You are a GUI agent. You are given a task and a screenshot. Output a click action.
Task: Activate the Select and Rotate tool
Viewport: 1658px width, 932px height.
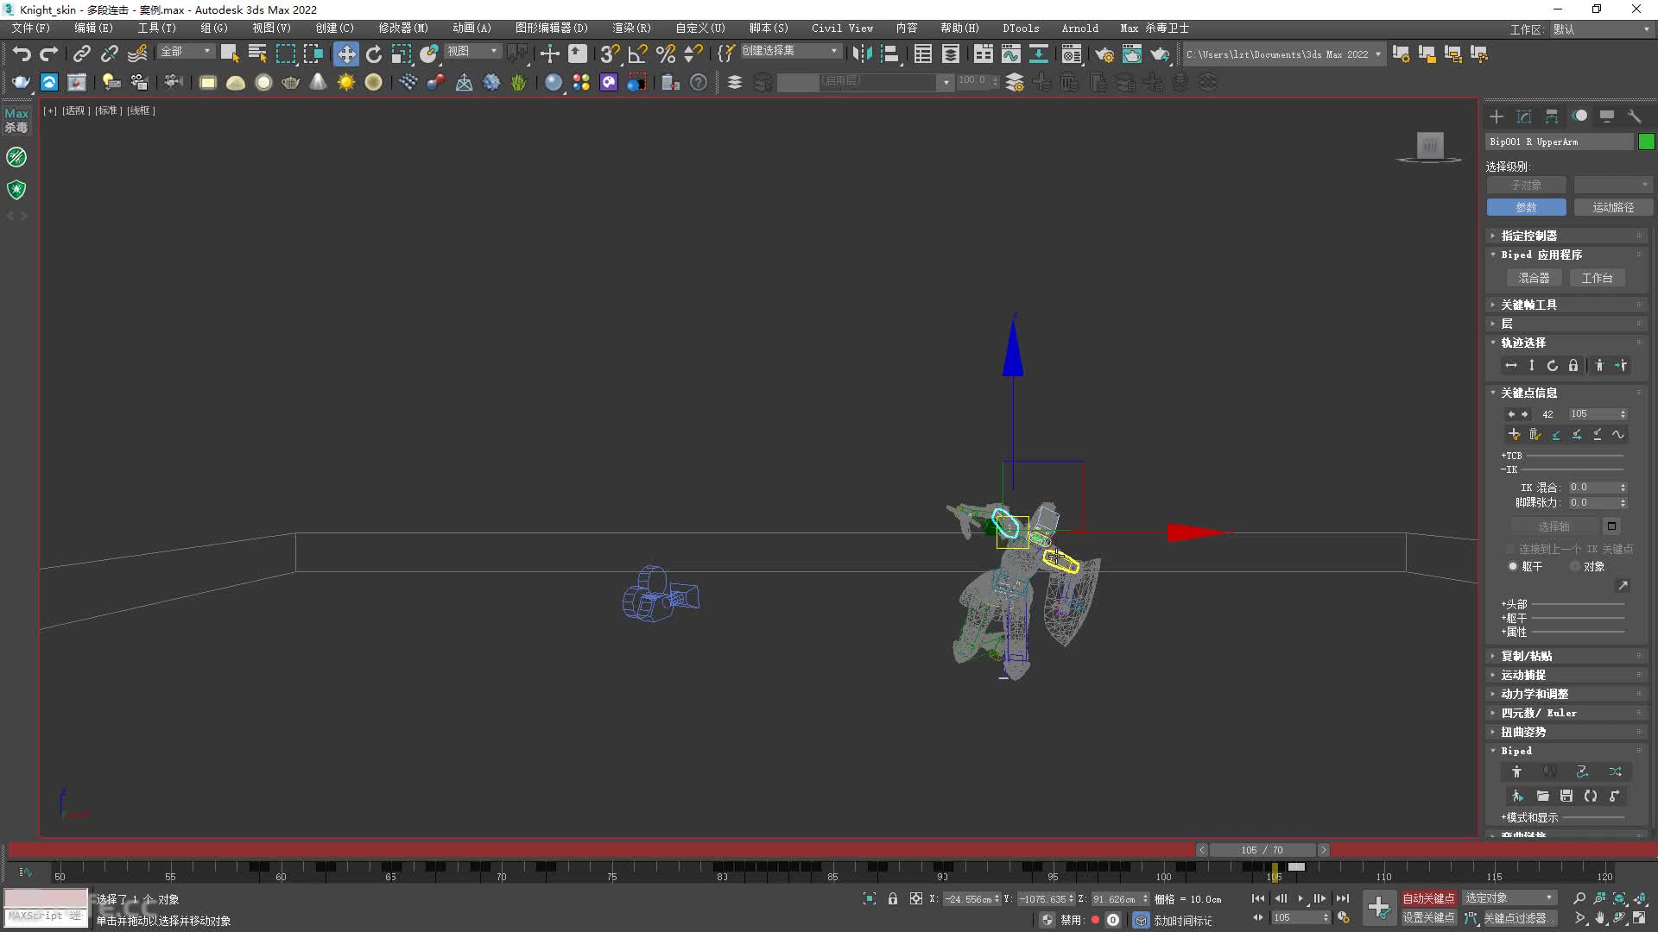coord(374,54)
